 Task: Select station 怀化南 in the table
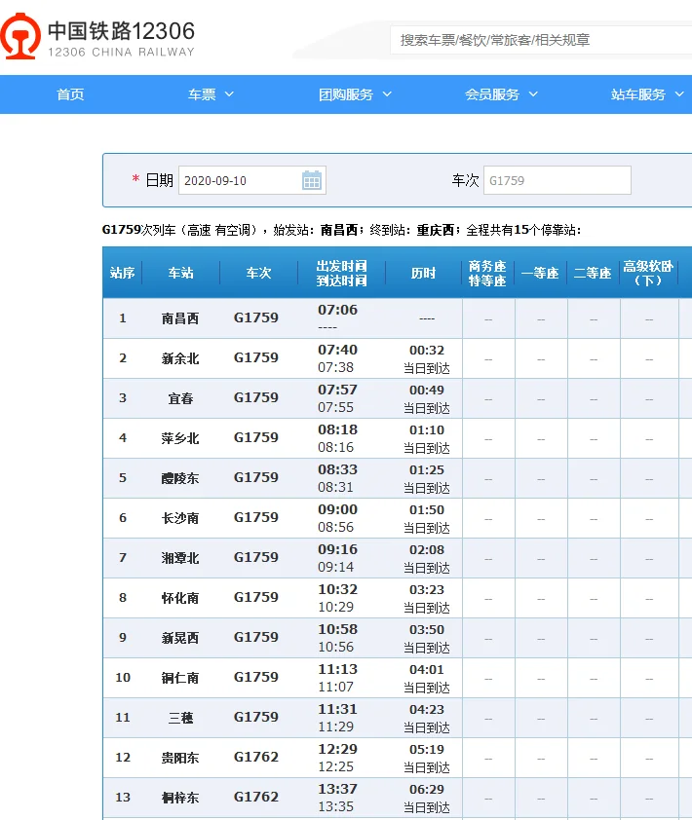(x=180, y=598)
